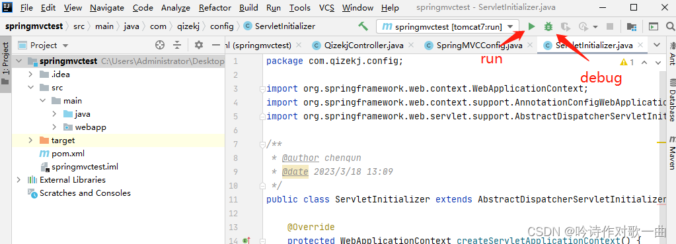Viewport: 676px width, 244px height.
Task: Show hidden editor tabs chevron
Action: 657,45
